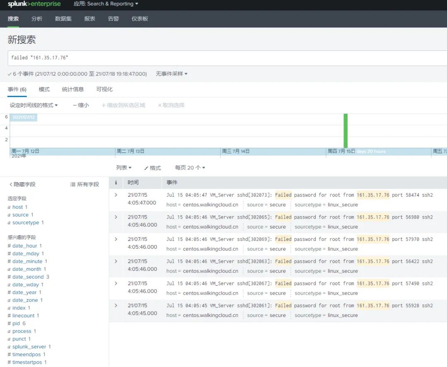Click the 周一 7月 12日 timeline label
447x367 pixels.
click(25, 151)
